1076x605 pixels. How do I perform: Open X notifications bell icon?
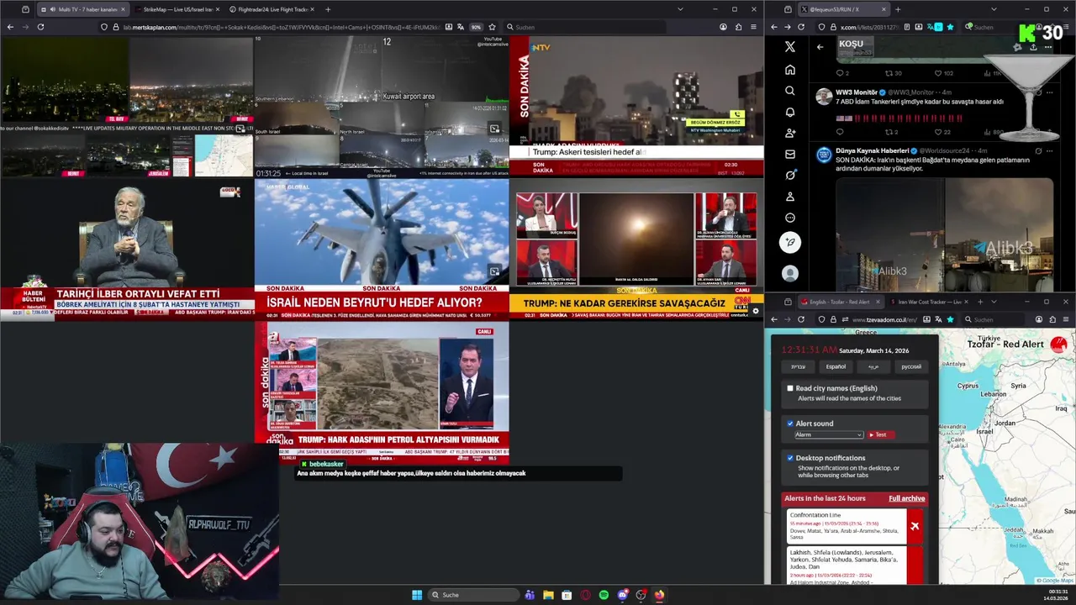tap(789, 112)
